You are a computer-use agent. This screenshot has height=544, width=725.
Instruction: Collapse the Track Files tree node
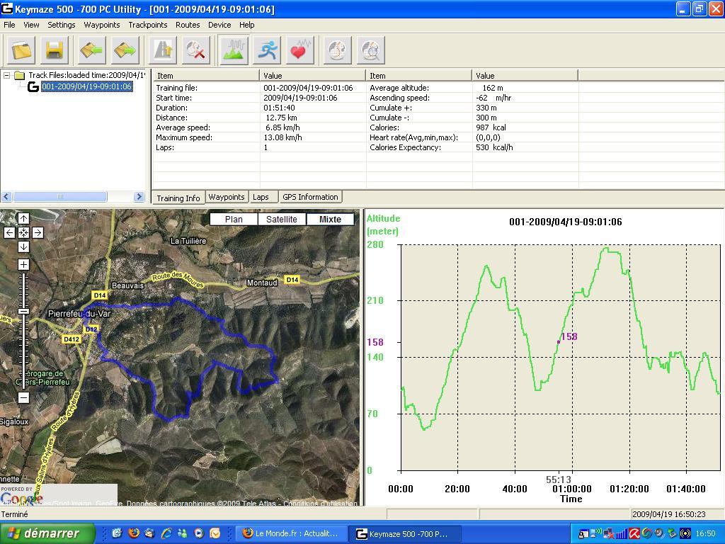pyautogui.click(x=6, y=75)
